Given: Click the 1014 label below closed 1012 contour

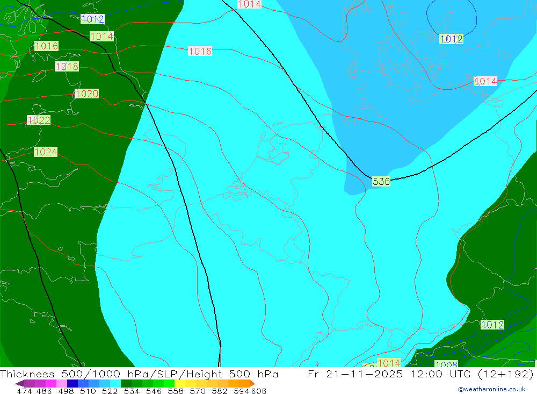Looking at the screenshot, I should point(485,81).
